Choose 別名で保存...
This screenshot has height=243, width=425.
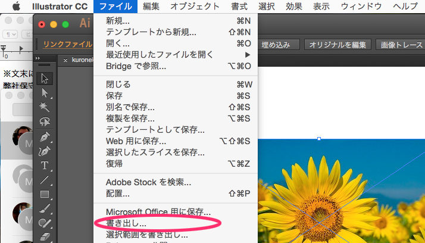(176, 107)
